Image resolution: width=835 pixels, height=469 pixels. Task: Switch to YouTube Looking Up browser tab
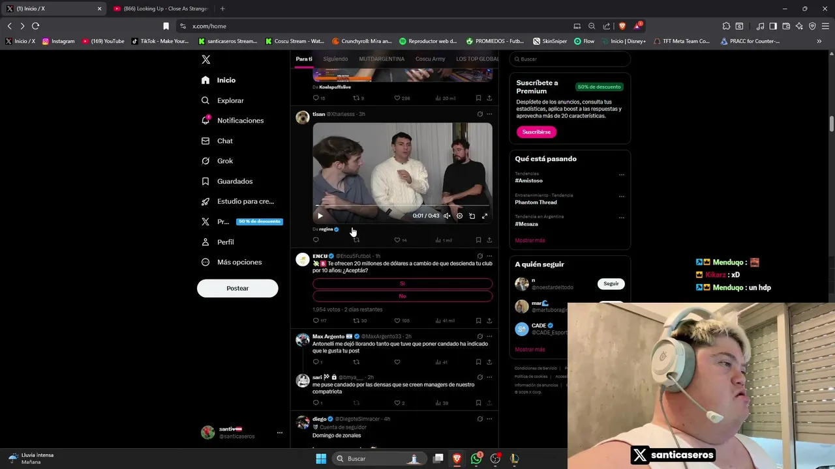point(160,8)
